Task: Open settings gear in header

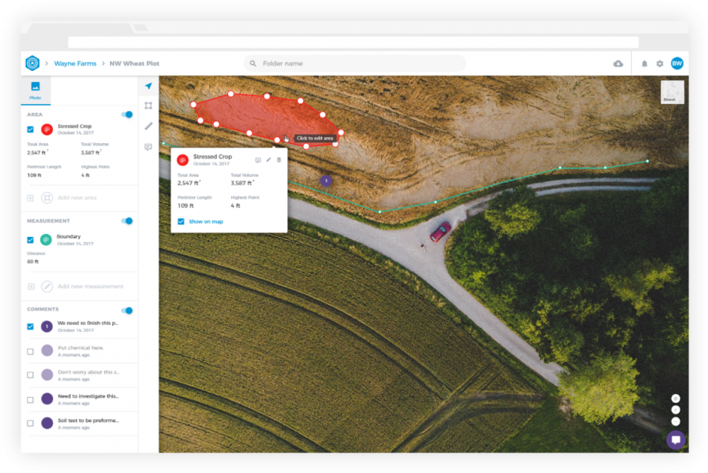Action: click(x=660, y=64)
